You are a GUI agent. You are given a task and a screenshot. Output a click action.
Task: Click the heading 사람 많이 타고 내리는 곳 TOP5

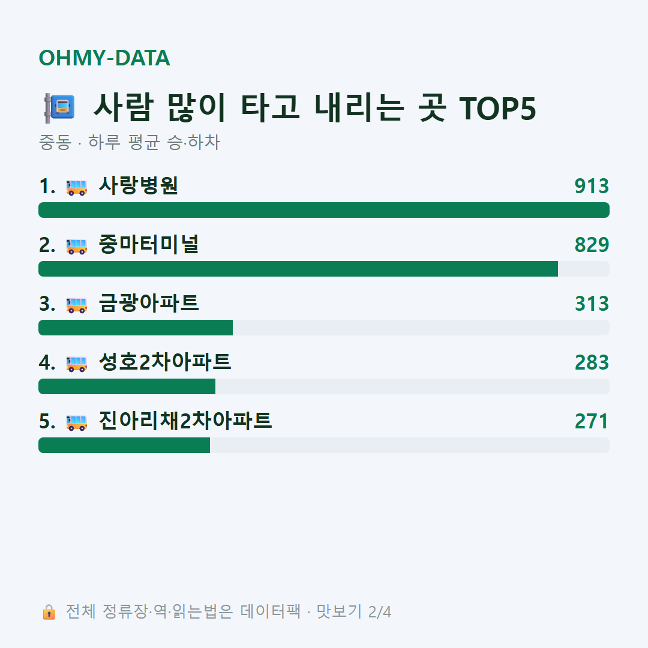315,108
